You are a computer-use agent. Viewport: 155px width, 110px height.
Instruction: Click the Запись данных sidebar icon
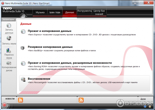[9, 26]
